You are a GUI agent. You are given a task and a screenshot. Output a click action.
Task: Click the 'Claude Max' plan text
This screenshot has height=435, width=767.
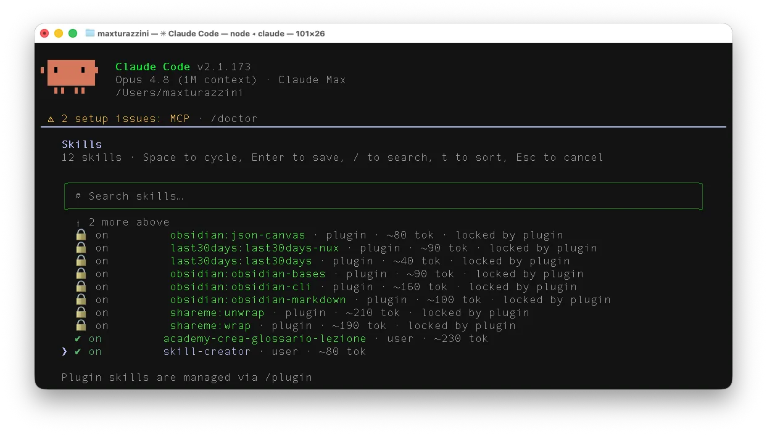click(x=312, y=79)
